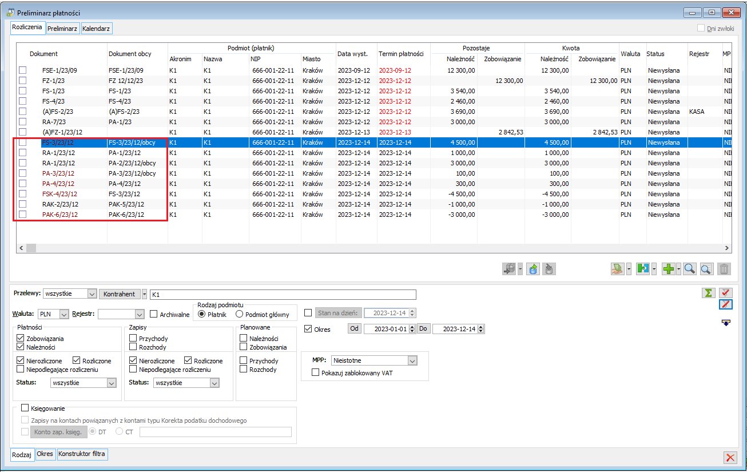
Task: Click the Status column header
Action: tap(655, 54)
